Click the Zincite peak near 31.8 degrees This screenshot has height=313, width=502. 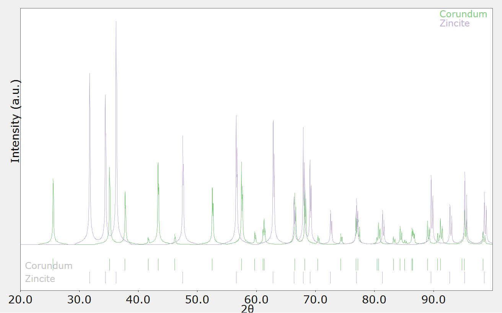coord(90,74)
